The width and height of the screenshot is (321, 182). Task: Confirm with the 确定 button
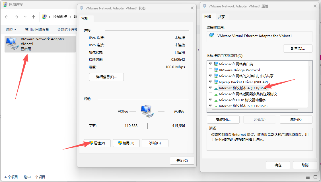click(x=278, y=165)
